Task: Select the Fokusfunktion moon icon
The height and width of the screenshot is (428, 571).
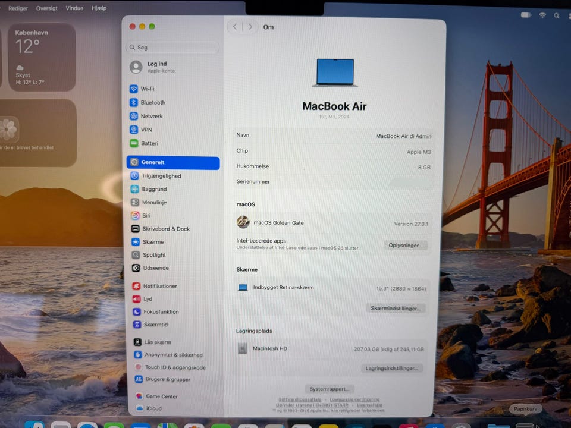Action: point(137,311)
